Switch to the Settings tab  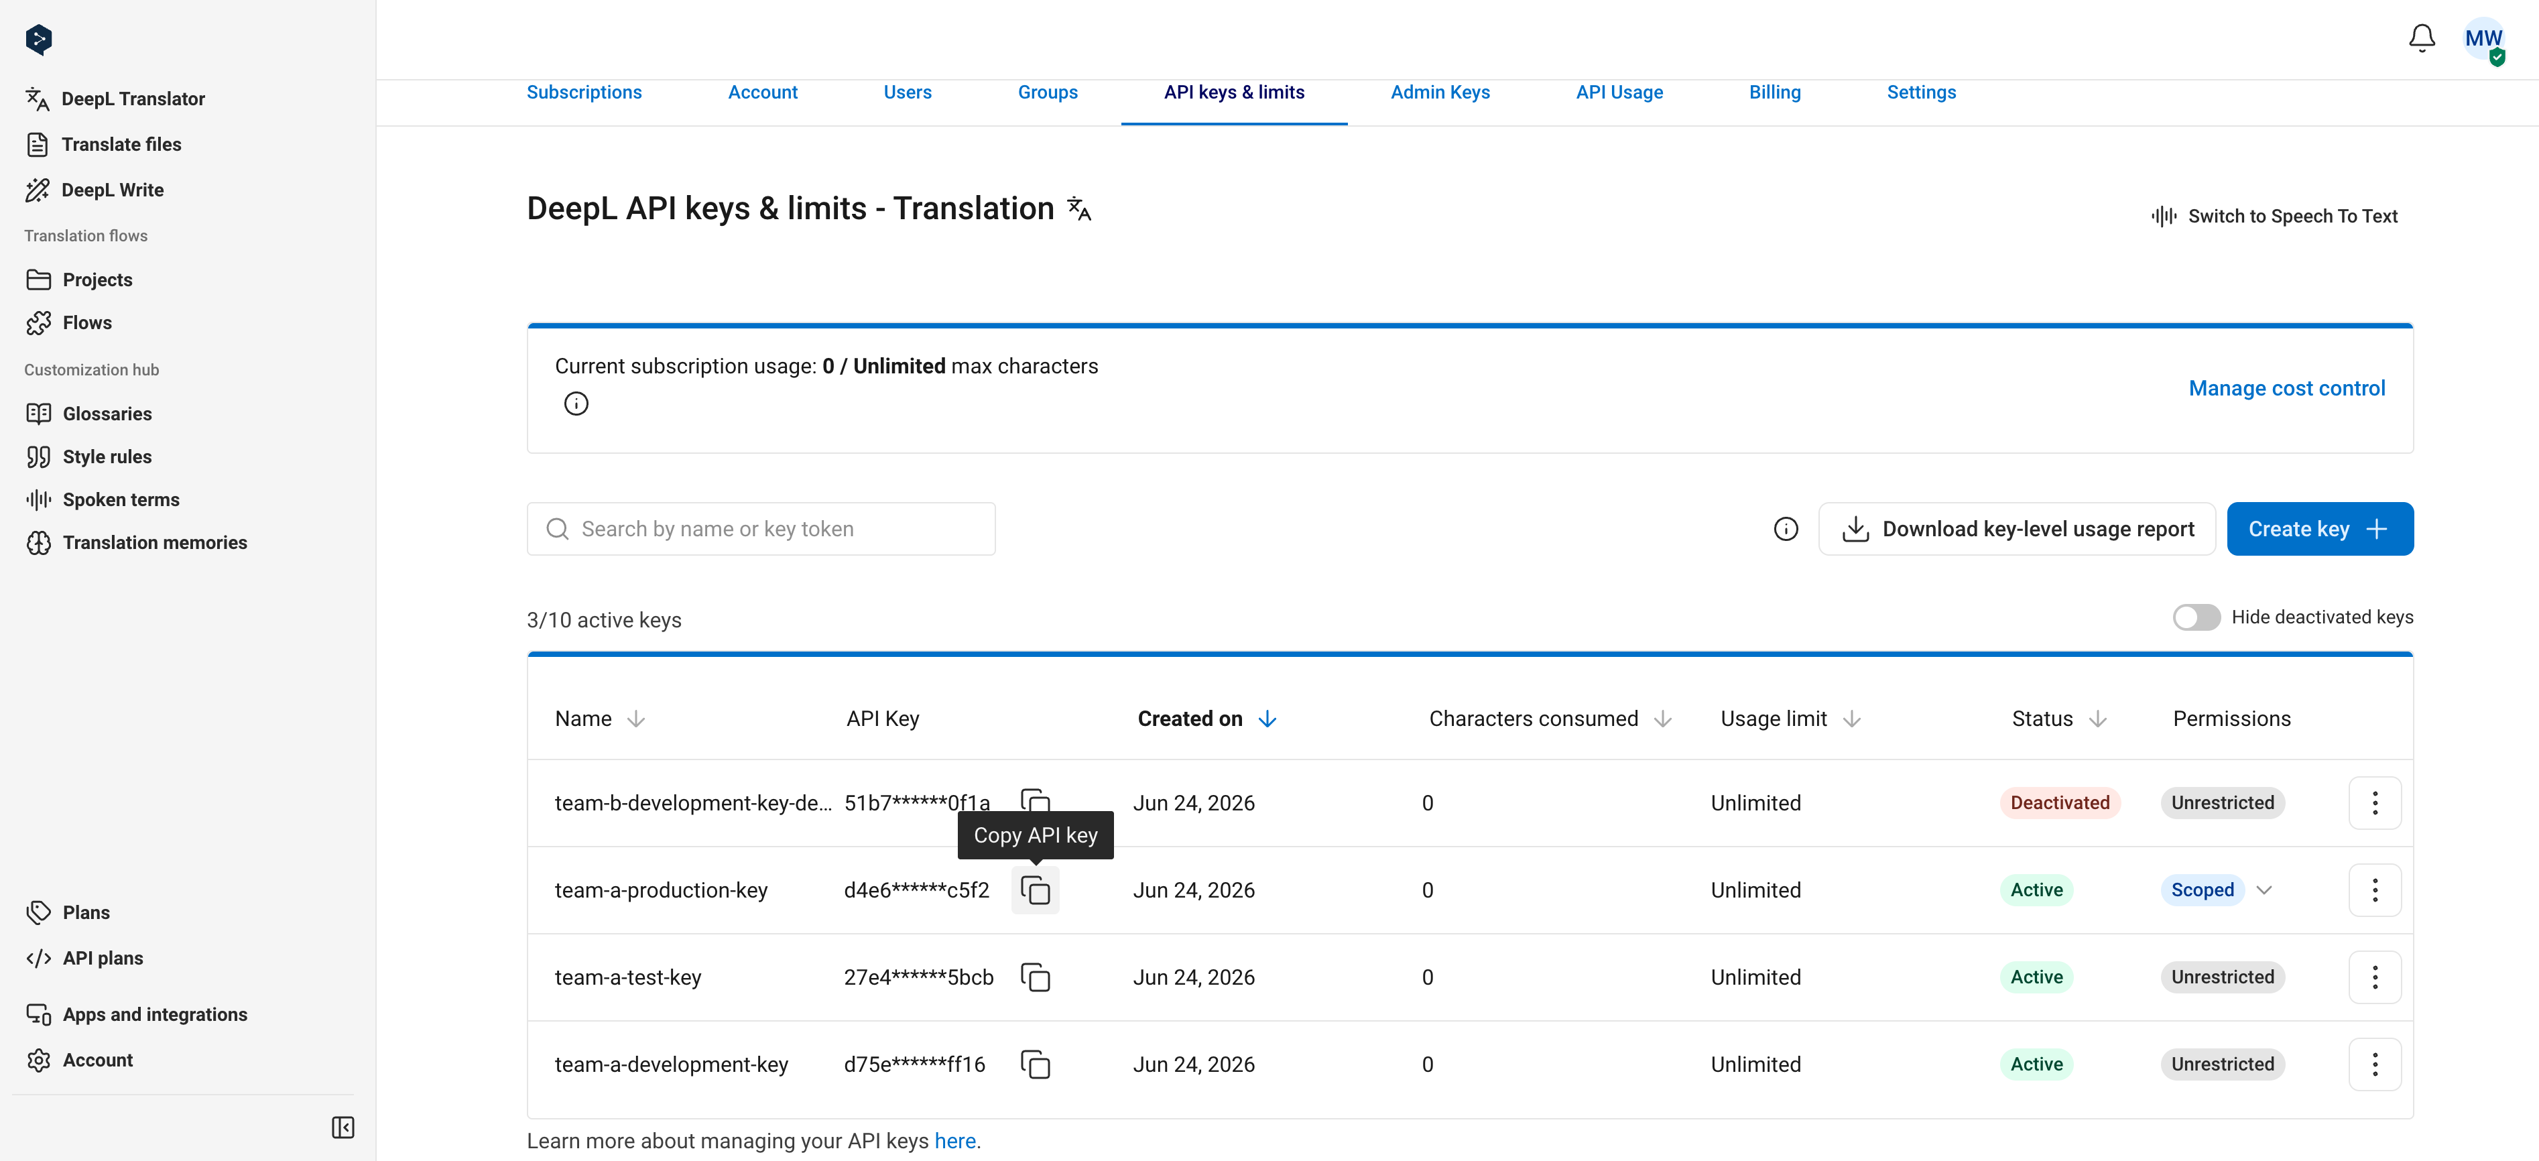(1921, 93)
